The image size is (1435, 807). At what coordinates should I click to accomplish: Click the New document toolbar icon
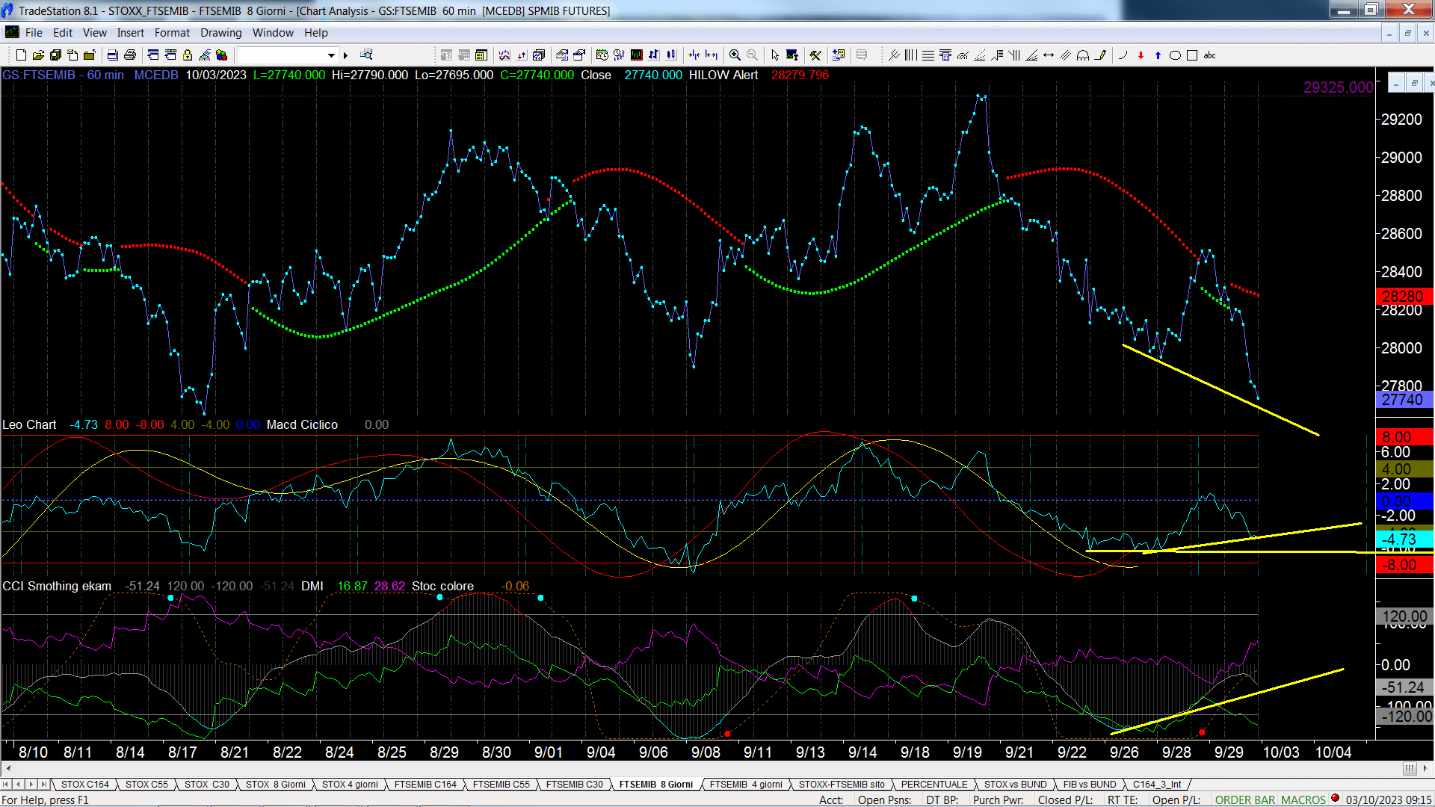pyautogui.click(x=21, y=55)
